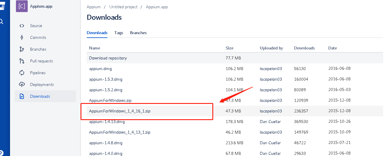This screenshot has width=384, height=156.
Task: Click the Appium.app repository title in sidebar
Action: [41, 6]
